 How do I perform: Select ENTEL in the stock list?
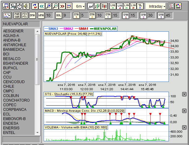pos(19,133)
